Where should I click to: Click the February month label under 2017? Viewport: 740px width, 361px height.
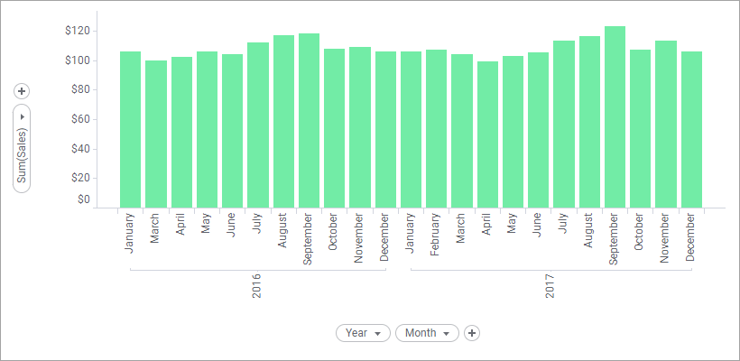436,236
